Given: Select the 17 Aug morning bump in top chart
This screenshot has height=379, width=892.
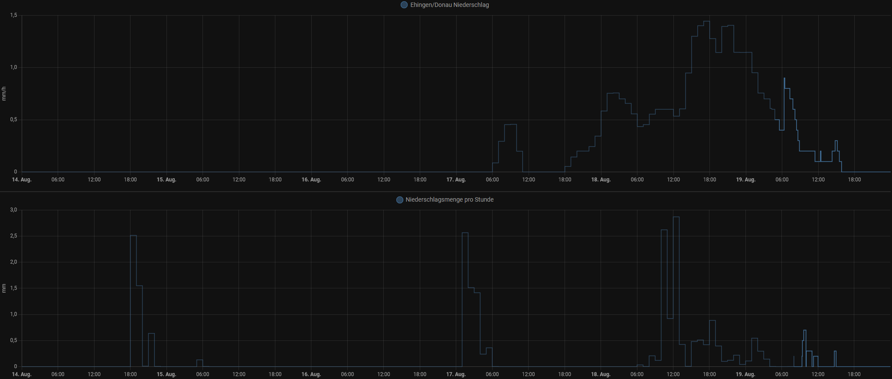Looking at the screenshot, I should point(510,125).
